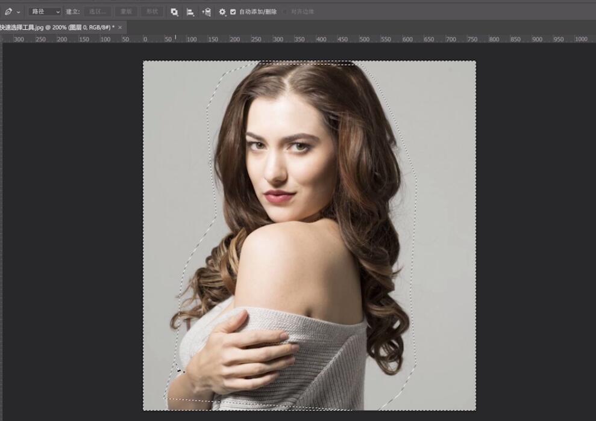Click the Pen tool preset icon
Image resolution: width=596 pixels, height=421 pixels.
[8, 11]
